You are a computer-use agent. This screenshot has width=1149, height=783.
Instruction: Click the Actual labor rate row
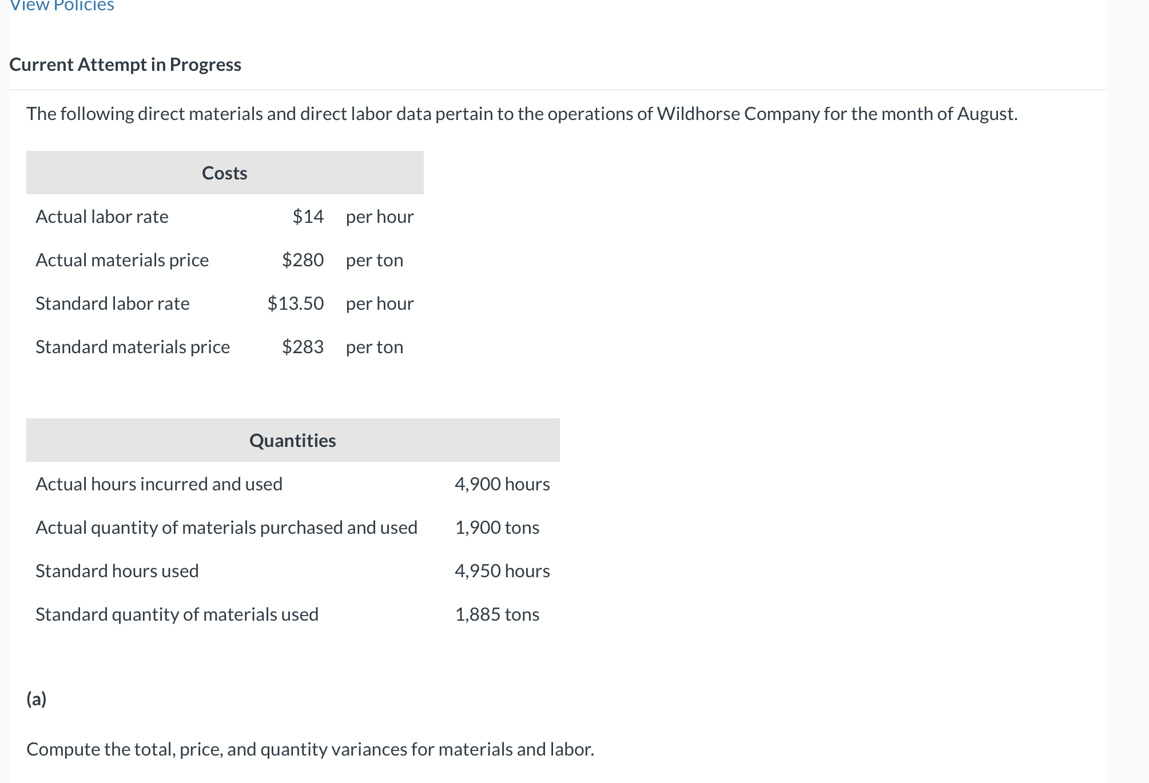pos(102,217)
